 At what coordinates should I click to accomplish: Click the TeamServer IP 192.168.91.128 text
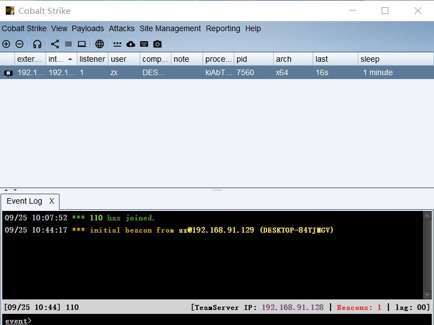(257, 307)
